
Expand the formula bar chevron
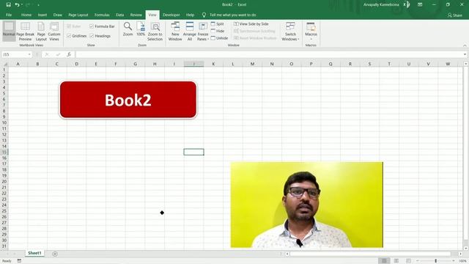pos(465,54)
